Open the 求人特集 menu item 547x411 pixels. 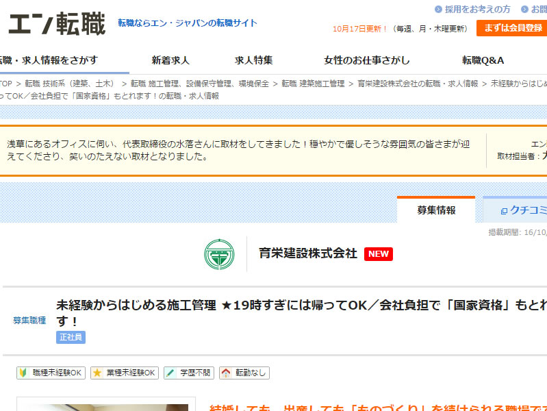[253, 60]
